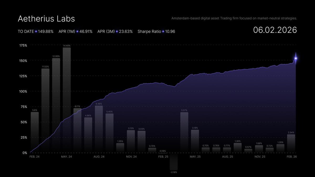
Task: Select the NOV. 24 axis label
Action: coord(131,157)
